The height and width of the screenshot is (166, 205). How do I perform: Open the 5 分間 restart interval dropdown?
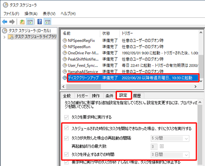click(170, 138)
